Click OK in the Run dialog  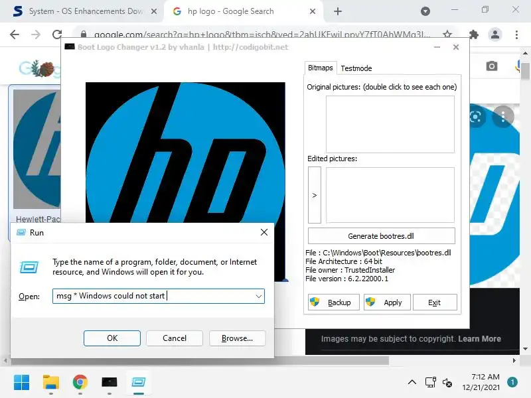[x=112, y=338]
